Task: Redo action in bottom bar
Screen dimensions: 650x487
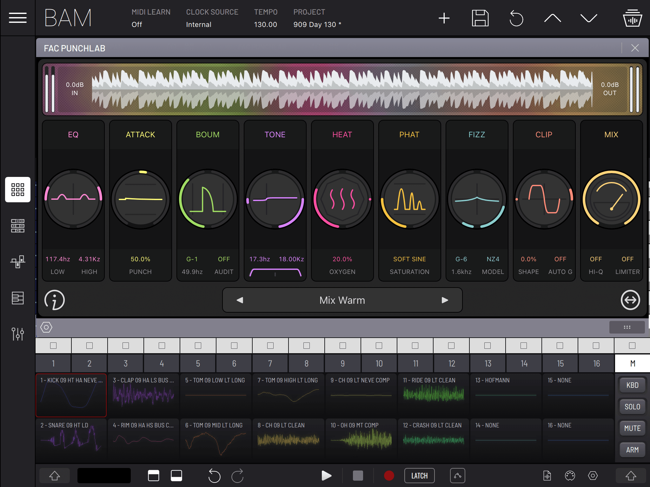Action: (237, 476)
